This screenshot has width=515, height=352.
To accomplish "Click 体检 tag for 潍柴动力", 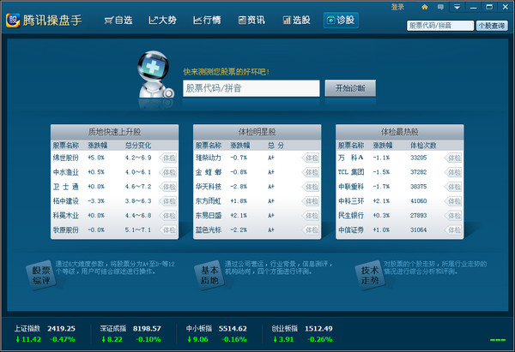I will 311,158.
